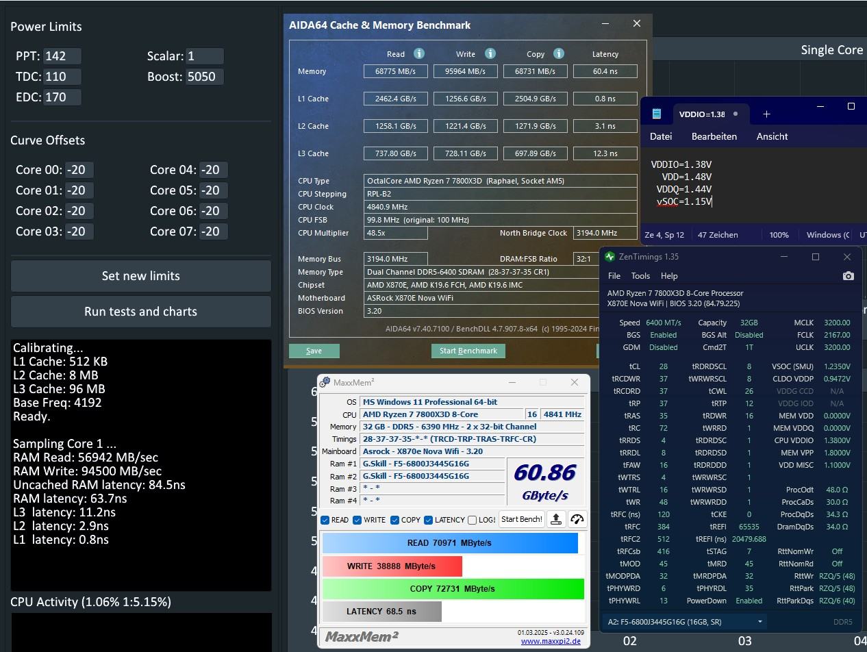Click the Notepad app icon in title bar

[x=657, y=114]
